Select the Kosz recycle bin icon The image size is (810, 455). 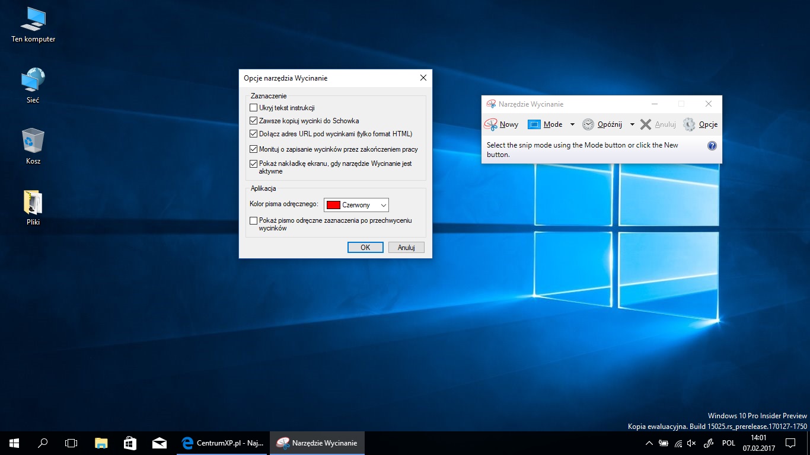pos(33,147)
